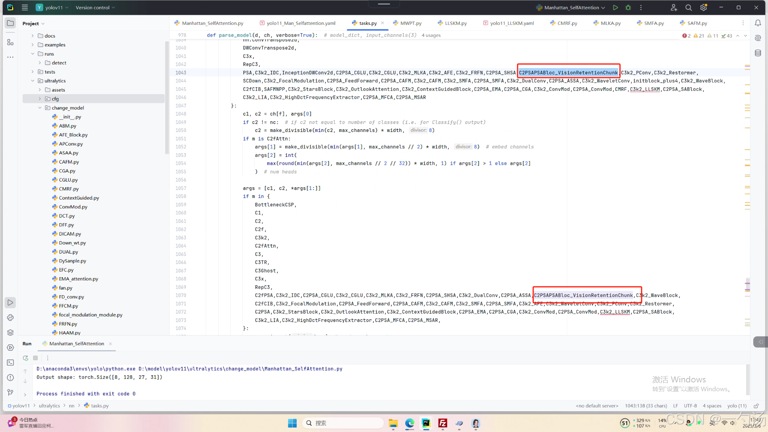Switch to the yolo11_LLSKM.yaml tab
The width and height of the screenshot is (768, 432).
click(512, 23)
